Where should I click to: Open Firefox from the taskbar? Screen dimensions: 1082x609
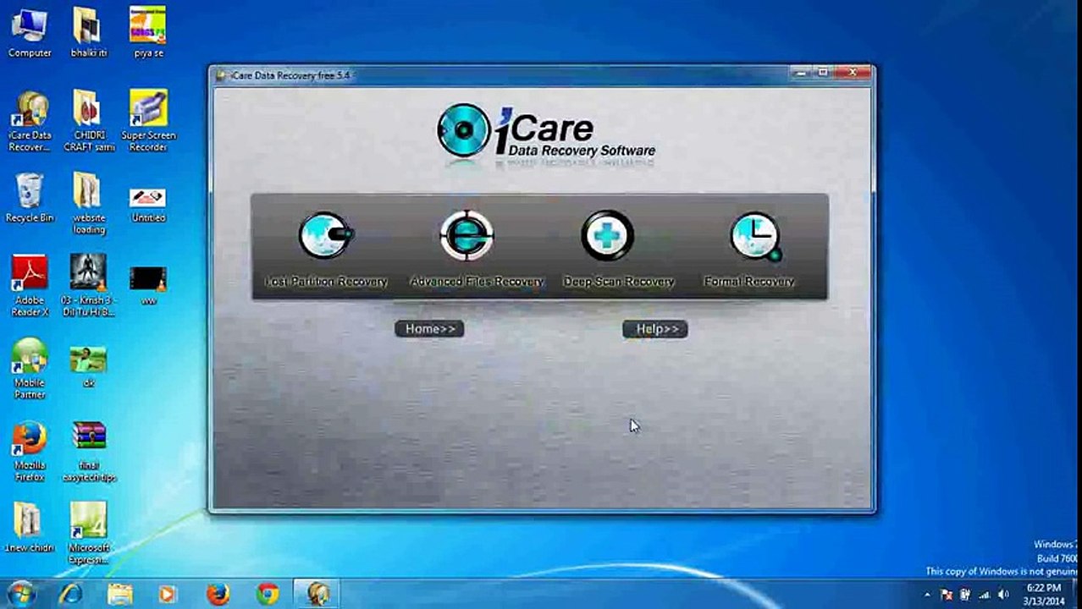[x=218, y=595]
